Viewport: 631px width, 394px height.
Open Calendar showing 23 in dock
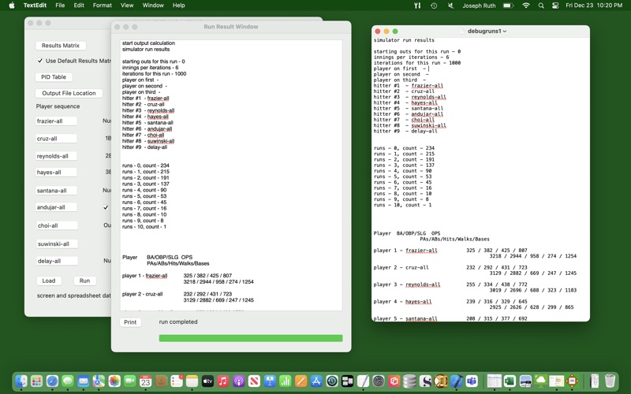click(145, 381)
